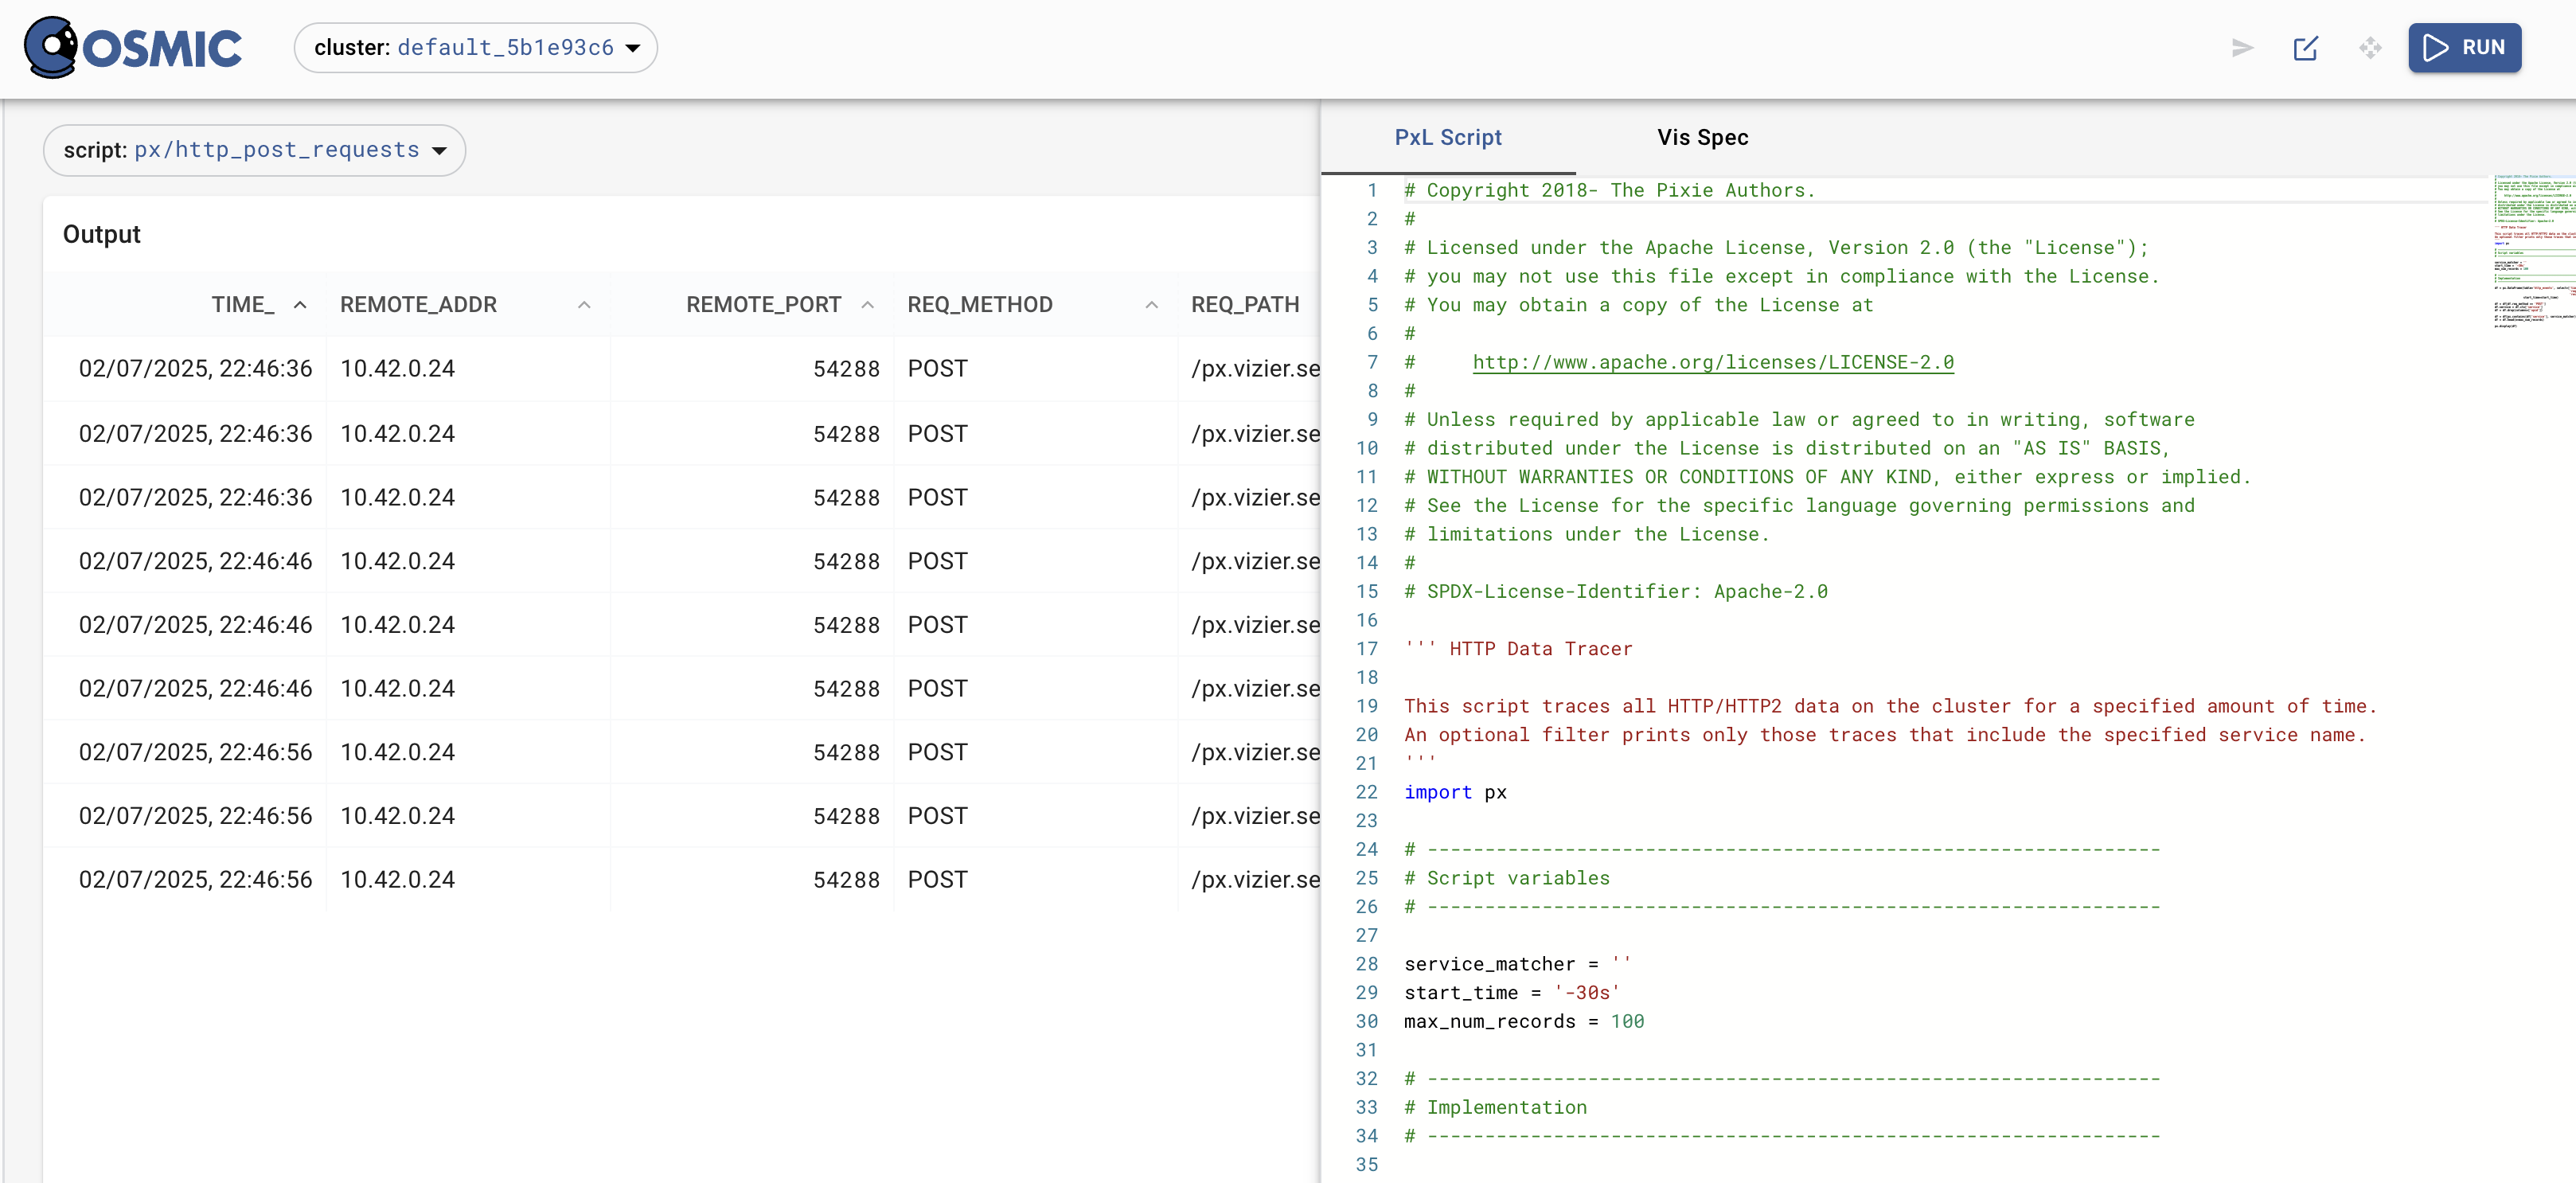Sort by the REMOTE_PORT column arrow
The image size is (2576, 1183).
(x=867, y=305)
